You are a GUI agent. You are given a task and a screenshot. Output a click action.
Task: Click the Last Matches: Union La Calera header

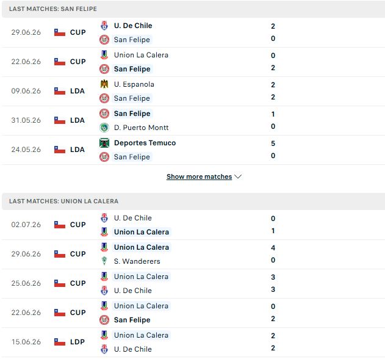[x=64, y=201]
